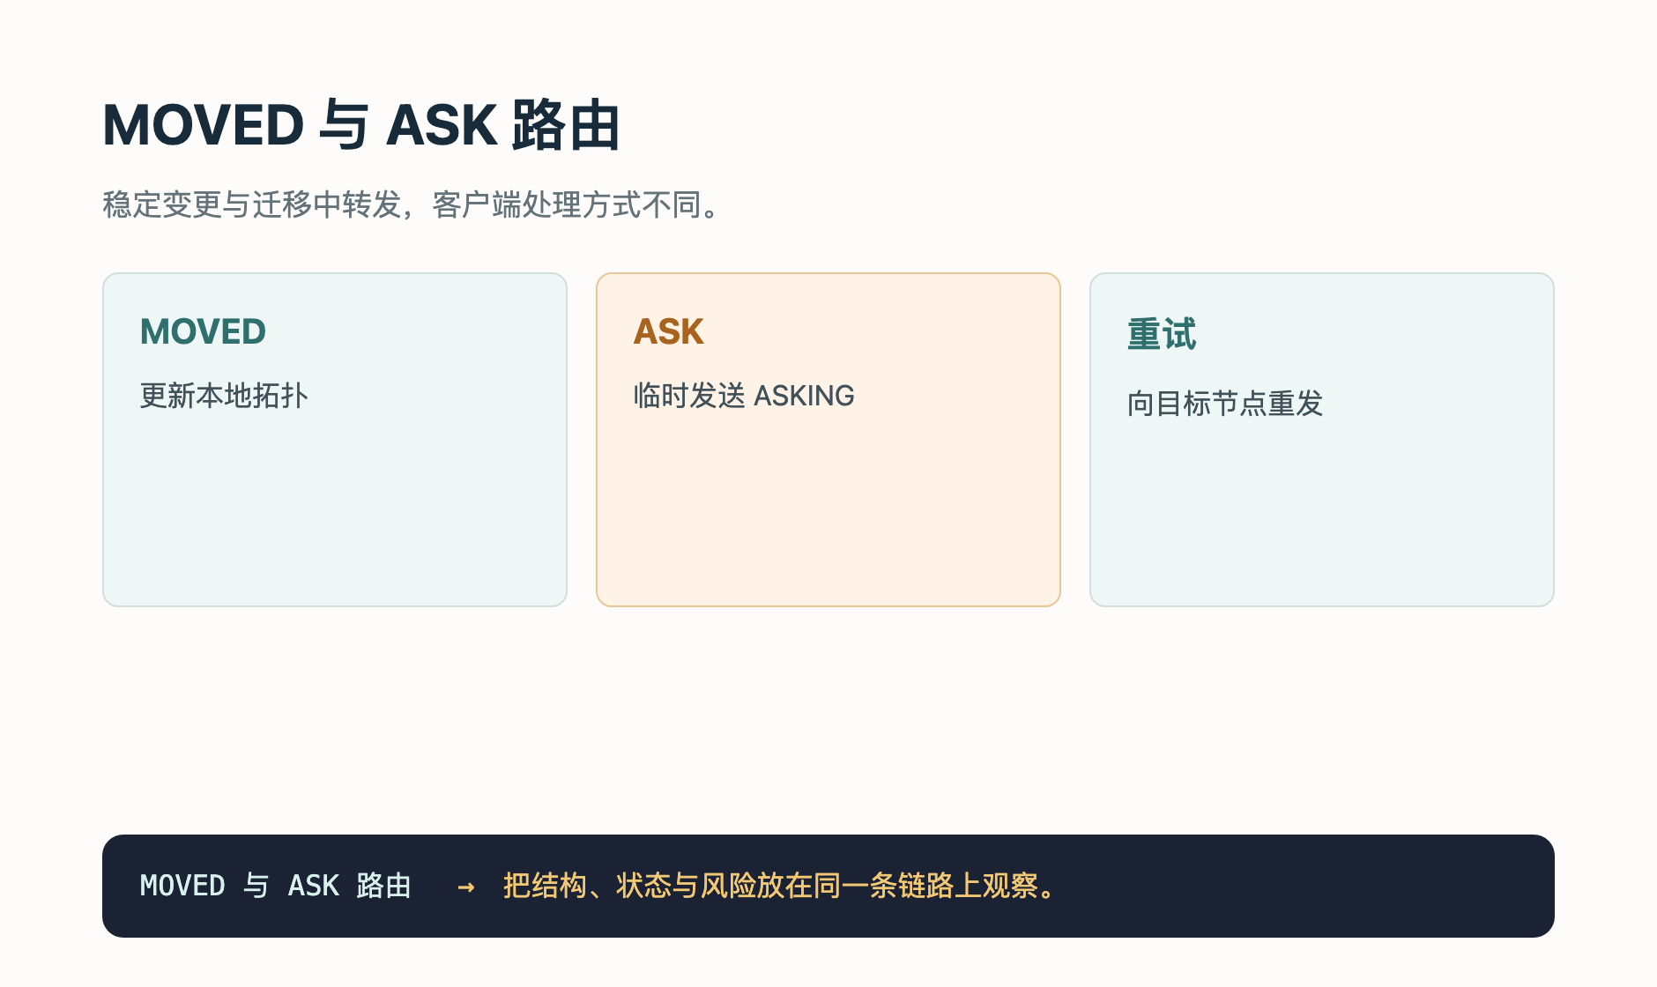The height and width of the screenshot is (987, 1657).
Task: Select the ASK card heading
Action: [x=668, y=332]
